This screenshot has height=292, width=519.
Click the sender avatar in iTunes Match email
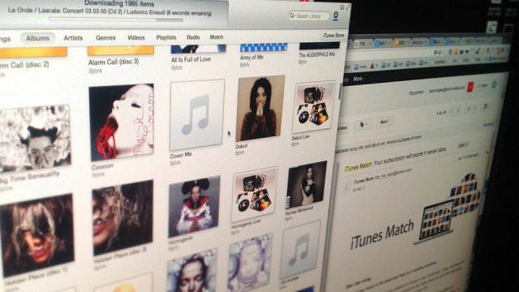tap(346, 187)
